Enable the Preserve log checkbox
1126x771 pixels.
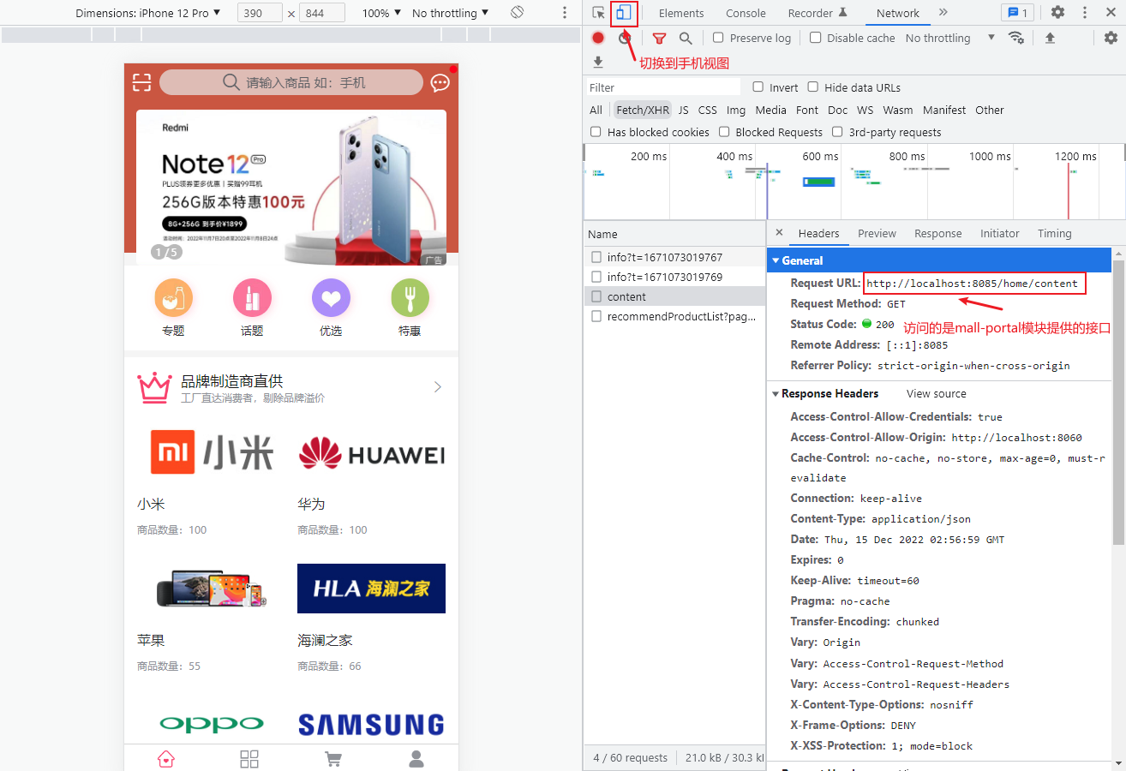(719, 38)
